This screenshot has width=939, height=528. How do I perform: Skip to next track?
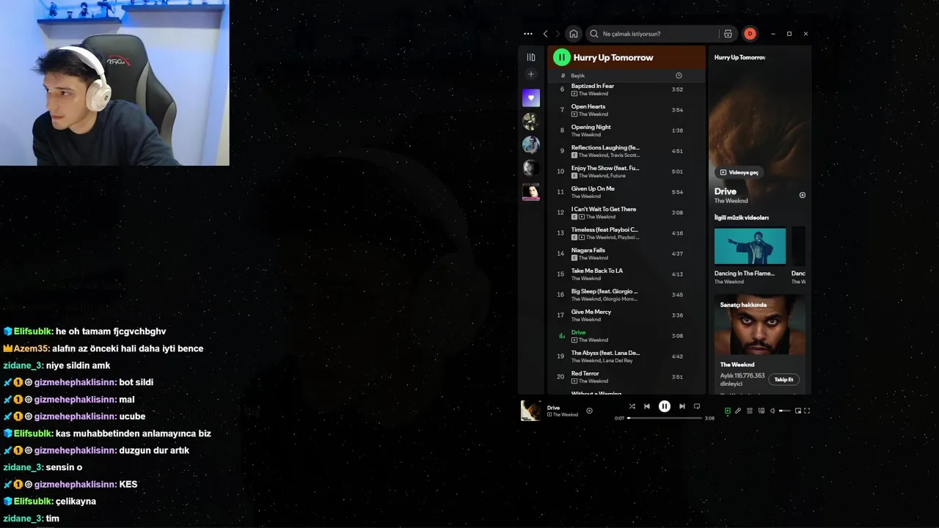click(x=682, y=406)
